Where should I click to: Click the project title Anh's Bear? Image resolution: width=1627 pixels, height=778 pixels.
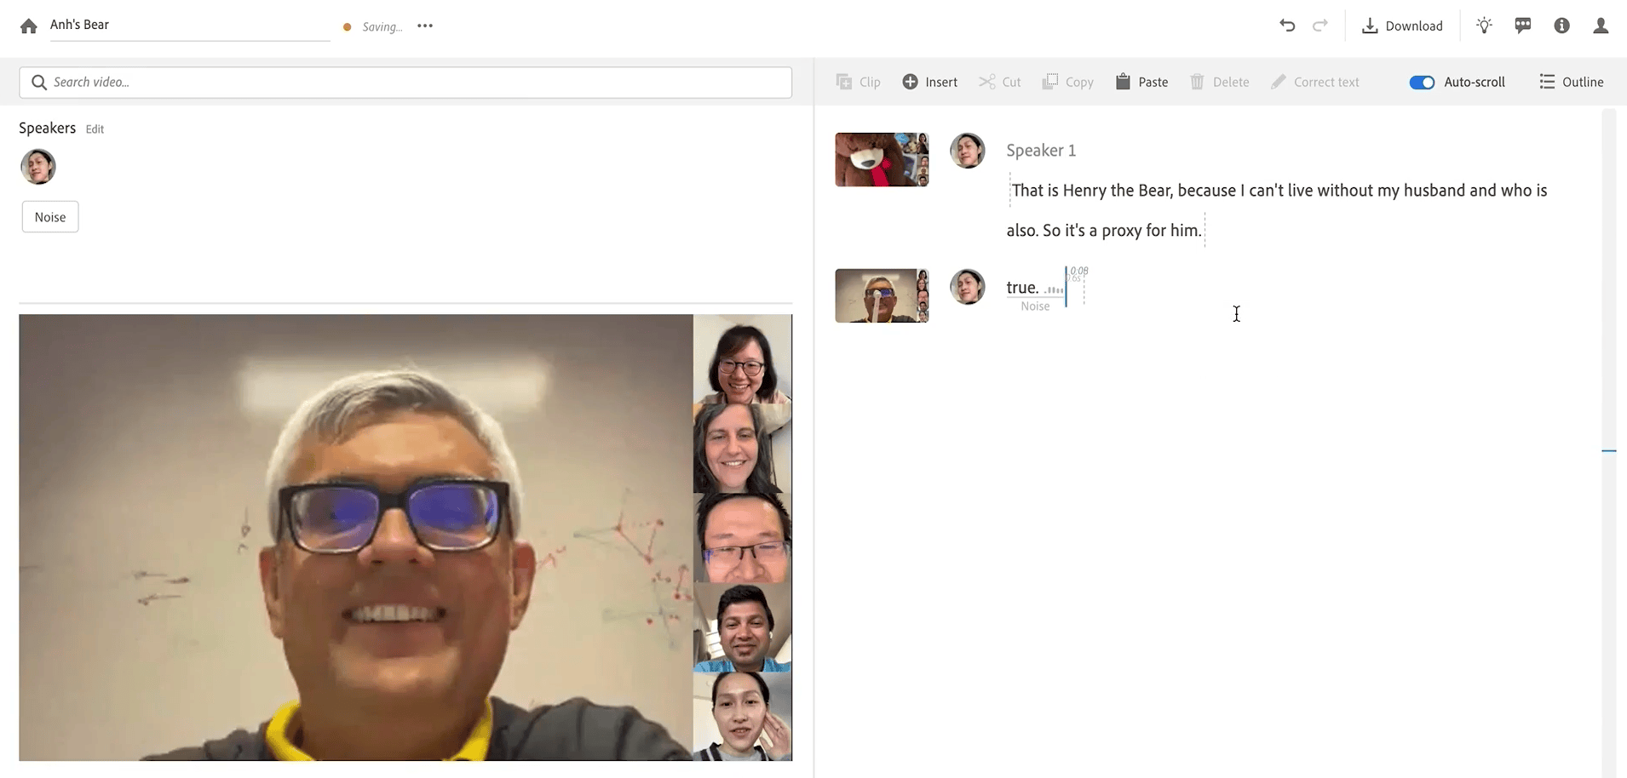tap(79, 25)
